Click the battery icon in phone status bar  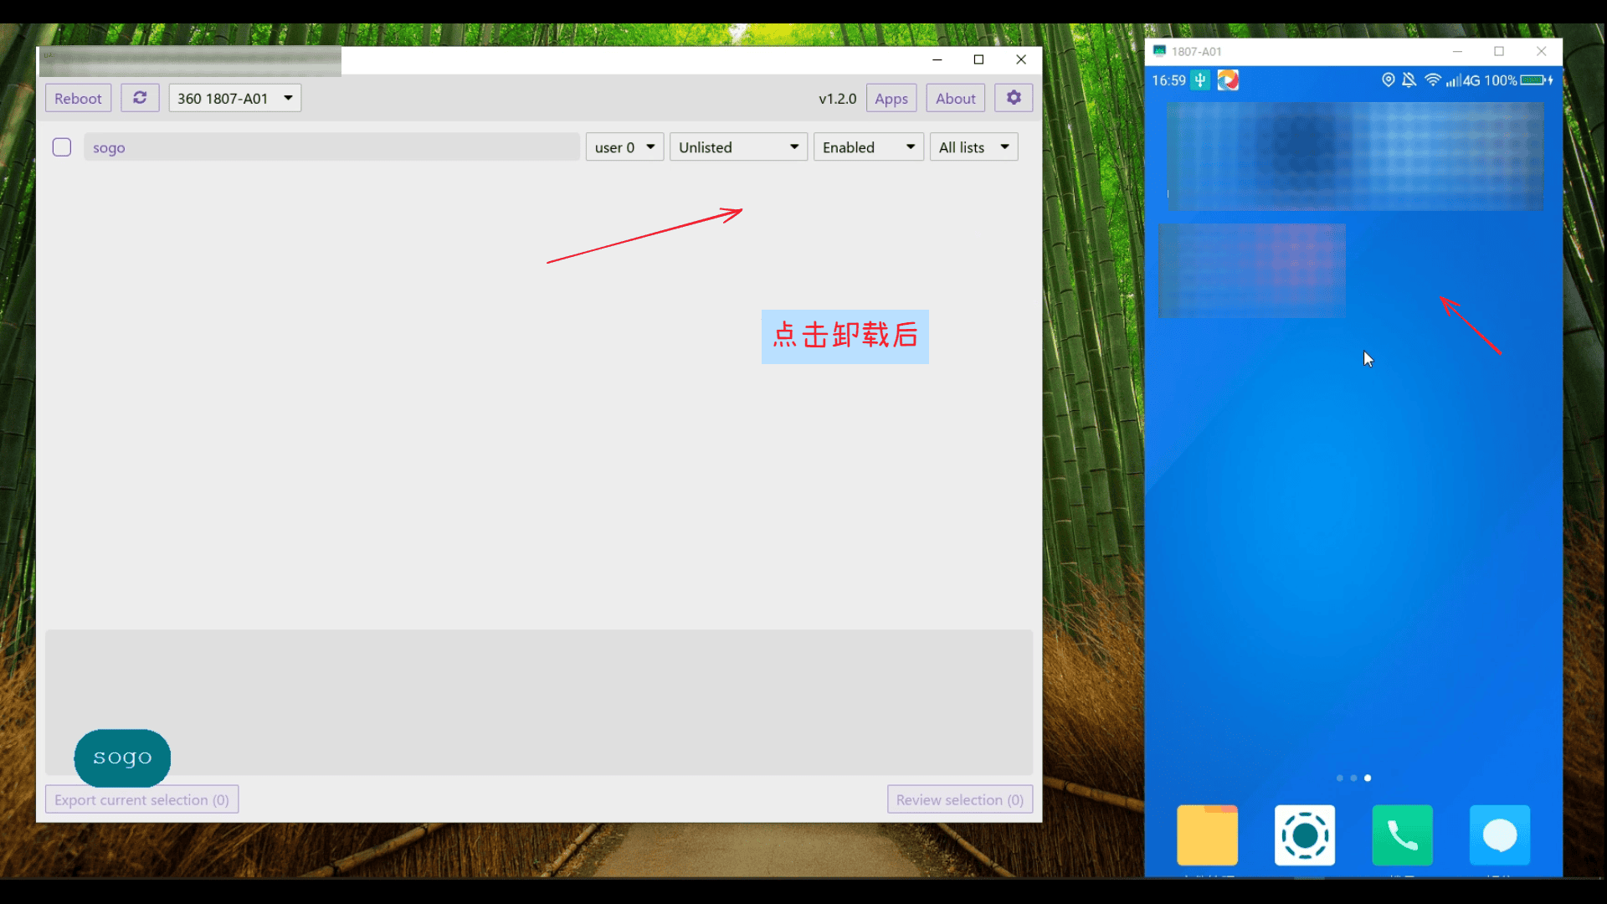pos(1537,80)
